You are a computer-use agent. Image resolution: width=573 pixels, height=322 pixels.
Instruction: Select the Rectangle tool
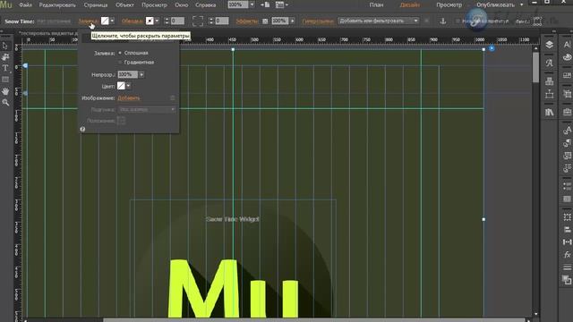tap(5, 80)
